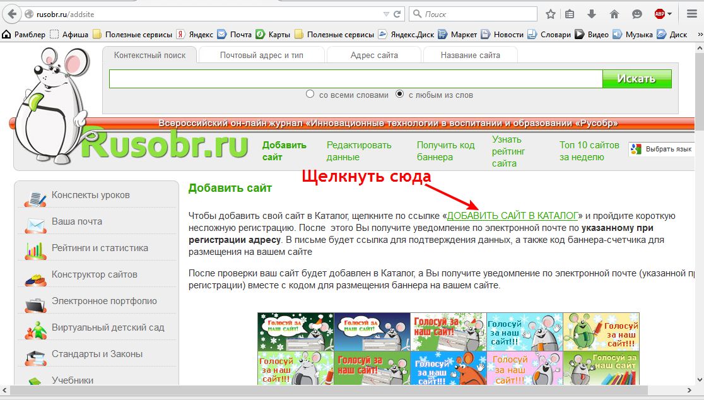Viewport: 704px width, 400px height.
Task: Expand the Adblock Plus dropdown arrow
Action: tap(669, 14)
